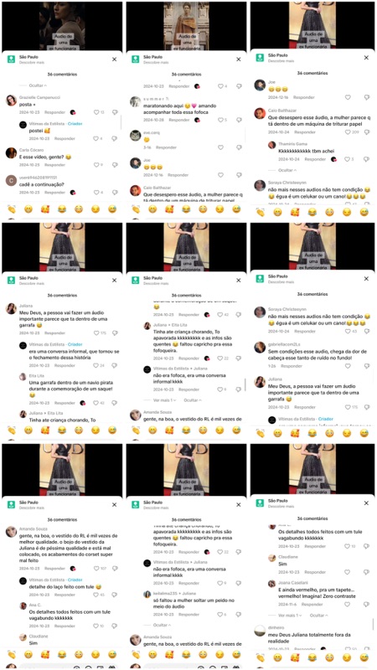Like Thamiris Gama's 'Kkkkkkkkkkkk tbm achei' reply

(348, 159)
